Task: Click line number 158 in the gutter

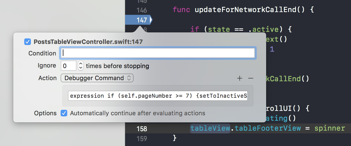Action: [x=142, y=129]
